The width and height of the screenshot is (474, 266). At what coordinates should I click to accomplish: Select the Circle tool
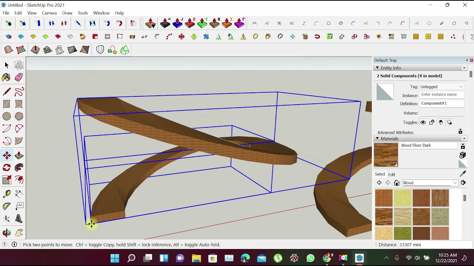[x=7, y=116]
